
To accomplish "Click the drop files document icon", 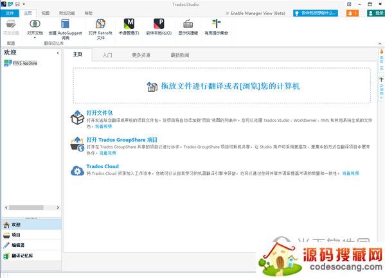I will pyautogui.click(x=152, y=87).
